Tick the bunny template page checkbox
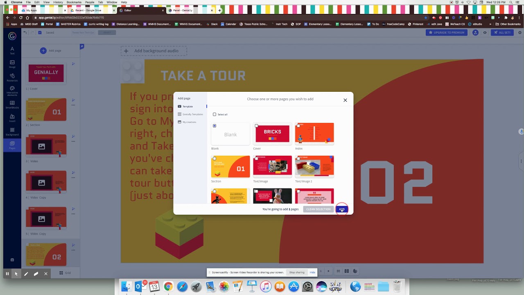This screenshot has width=524, height=295. 256,191
